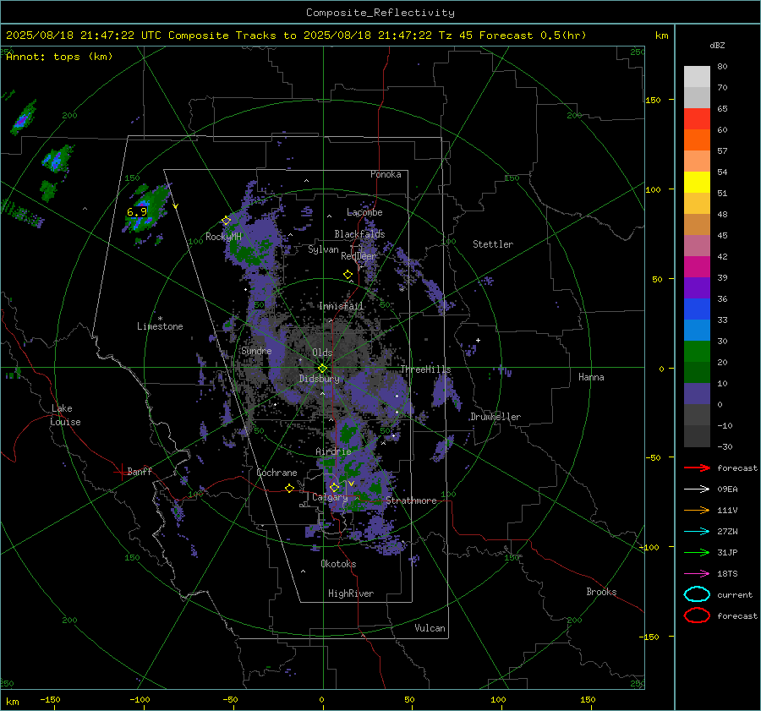Click the Airdrie city label
The width and height of the screenshot is (761, 711).
(x=333, y=451)
